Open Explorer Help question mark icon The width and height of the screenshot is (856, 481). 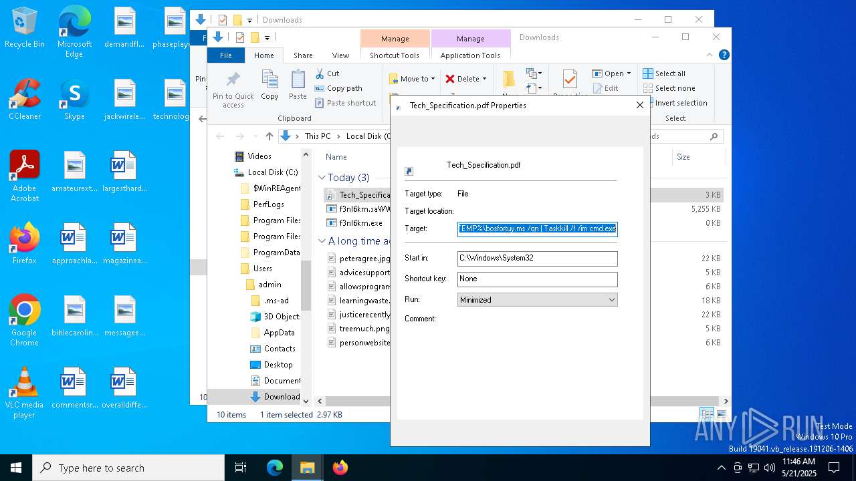[x=724, y=55]
